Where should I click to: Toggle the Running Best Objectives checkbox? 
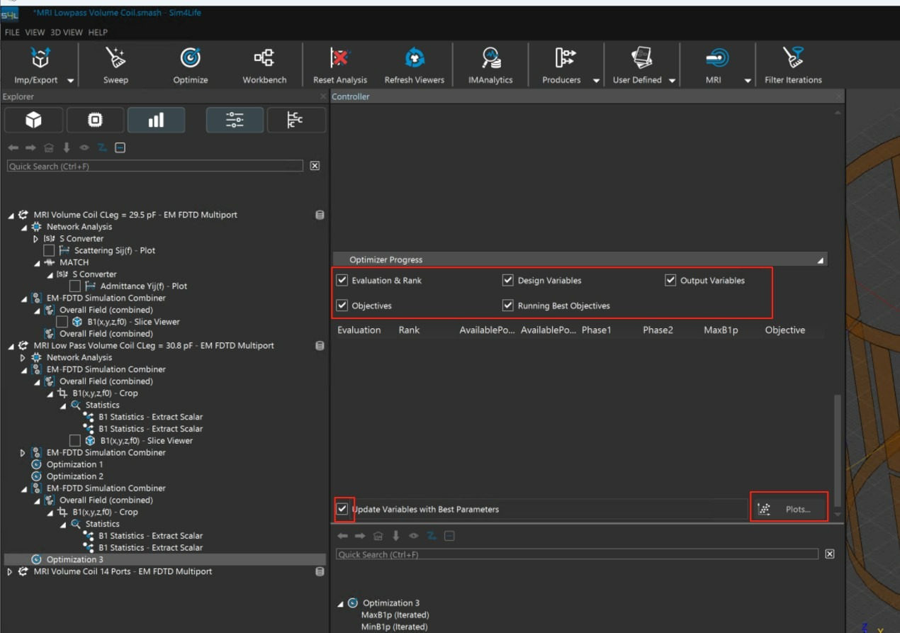coord(507,306)
